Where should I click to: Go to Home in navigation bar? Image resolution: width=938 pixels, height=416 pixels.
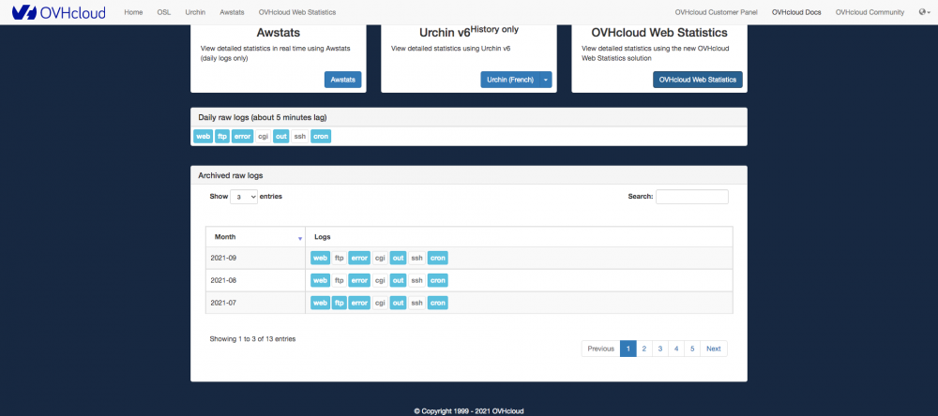pos(133,12)
